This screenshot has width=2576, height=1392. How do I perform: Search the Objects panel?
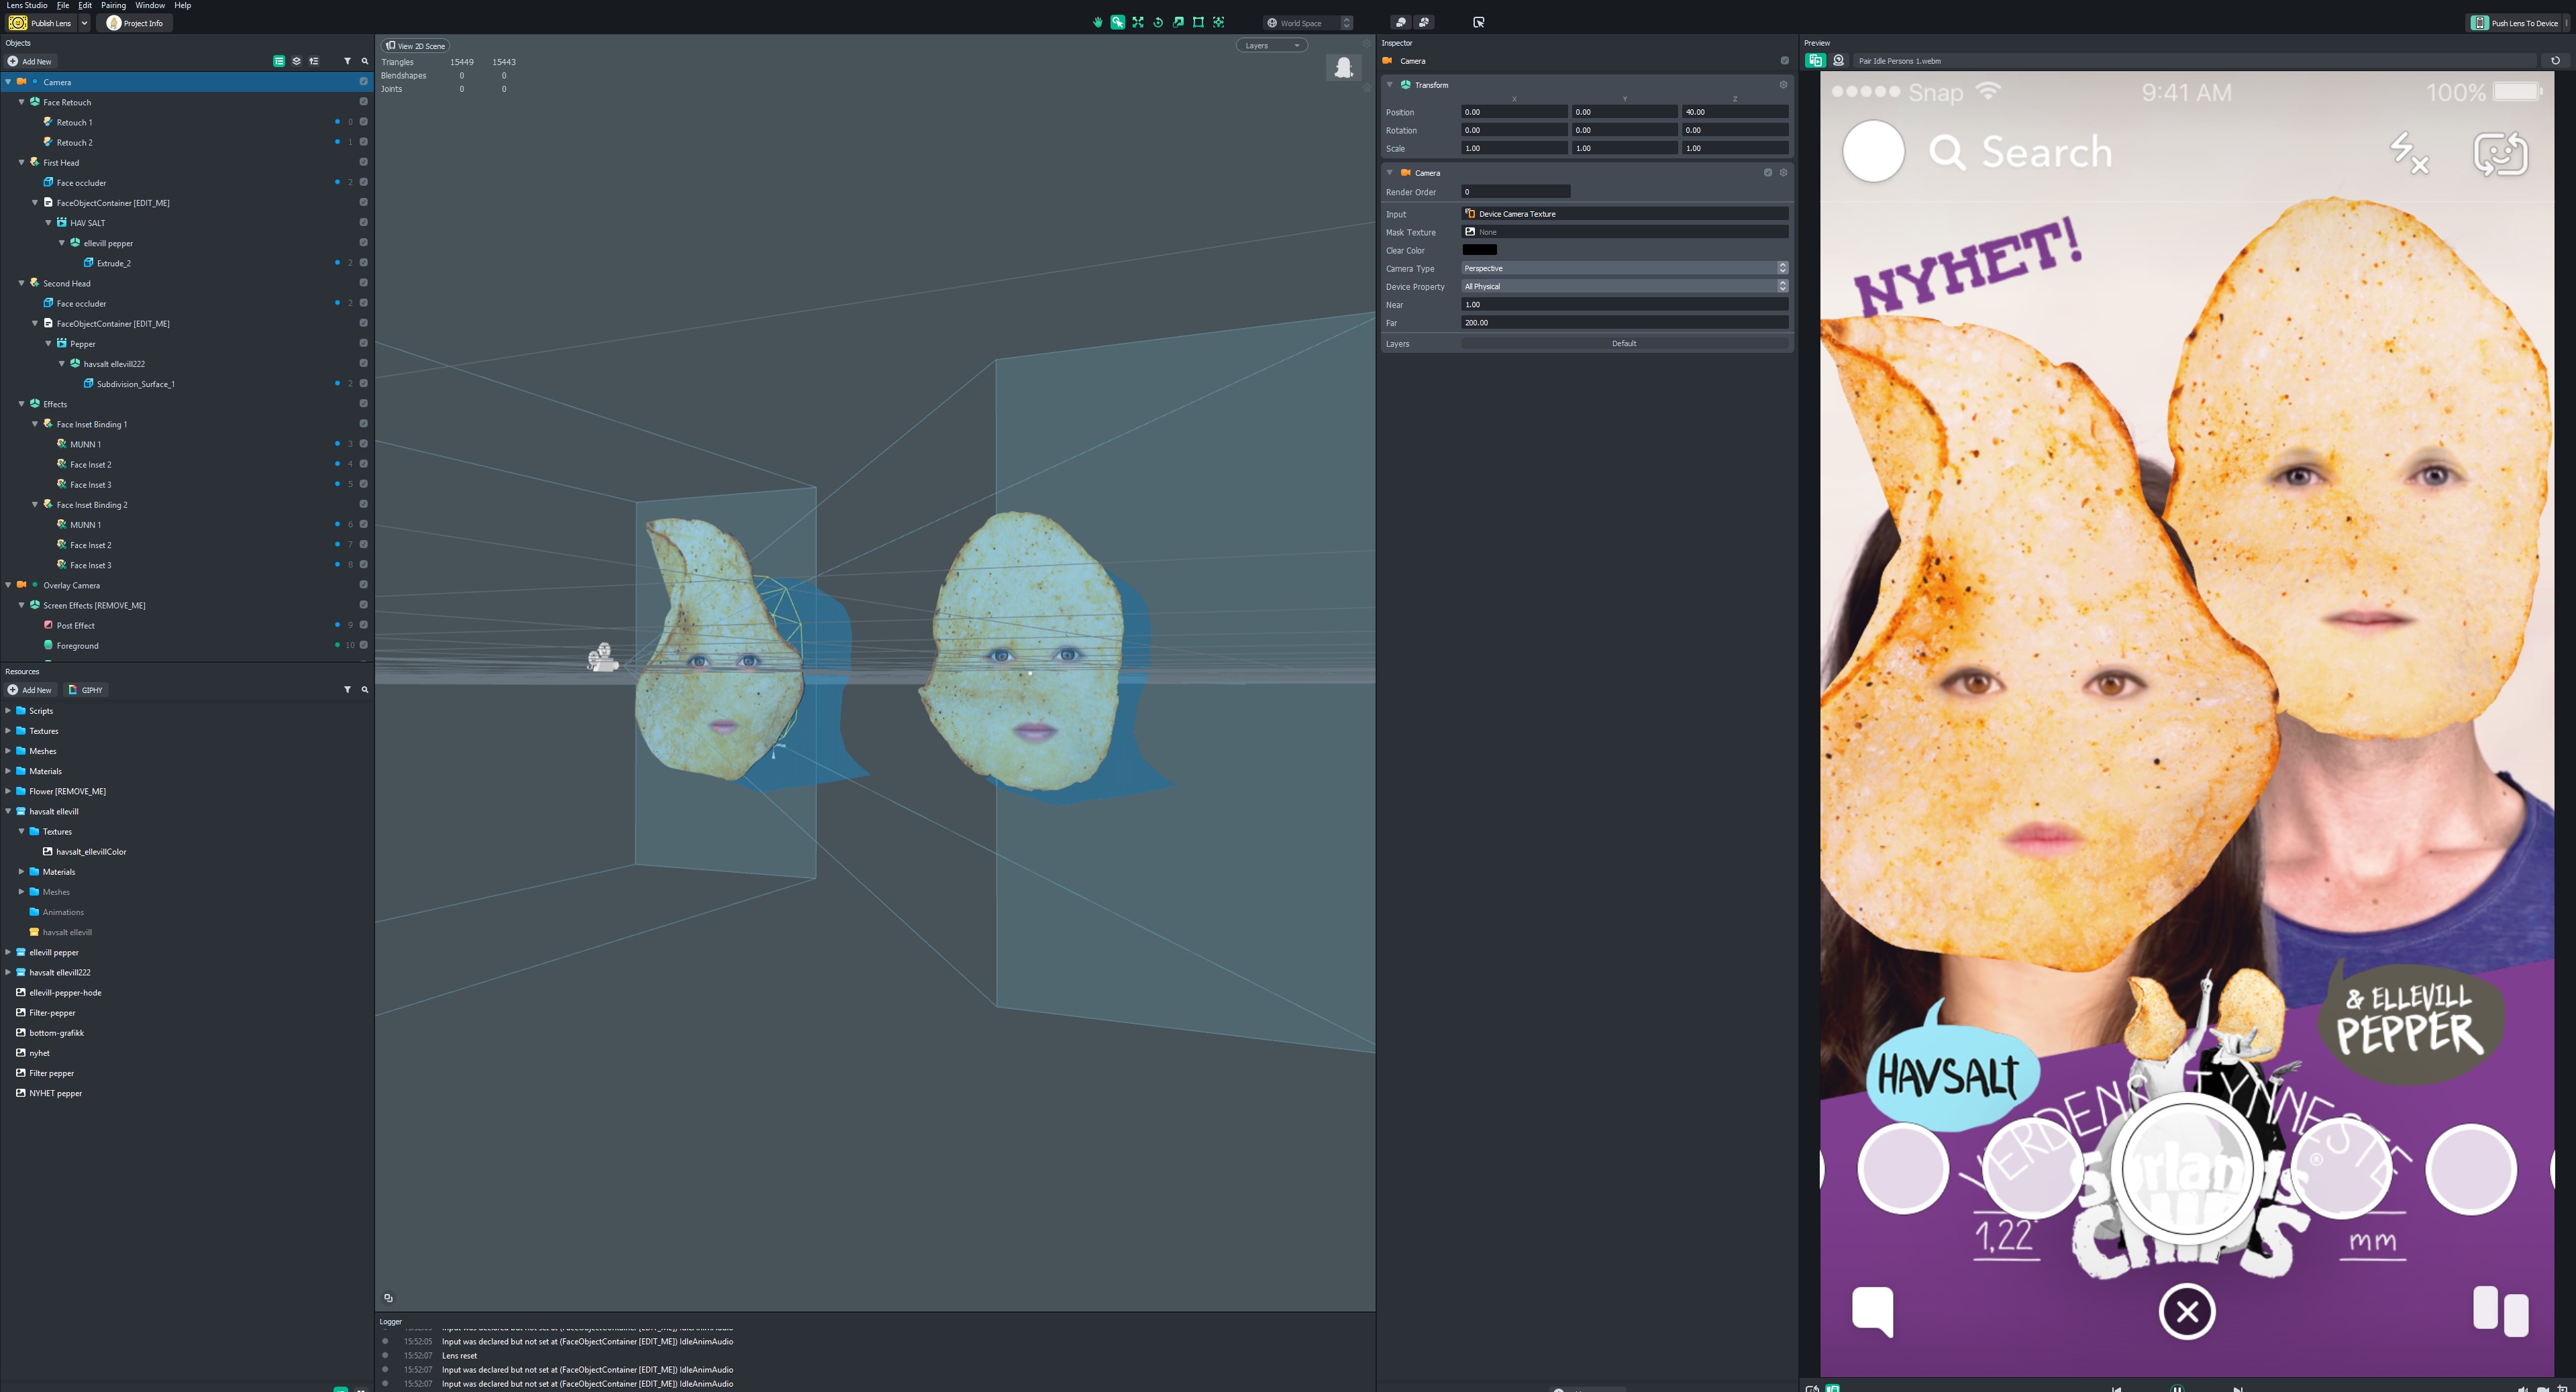[365, 61]
